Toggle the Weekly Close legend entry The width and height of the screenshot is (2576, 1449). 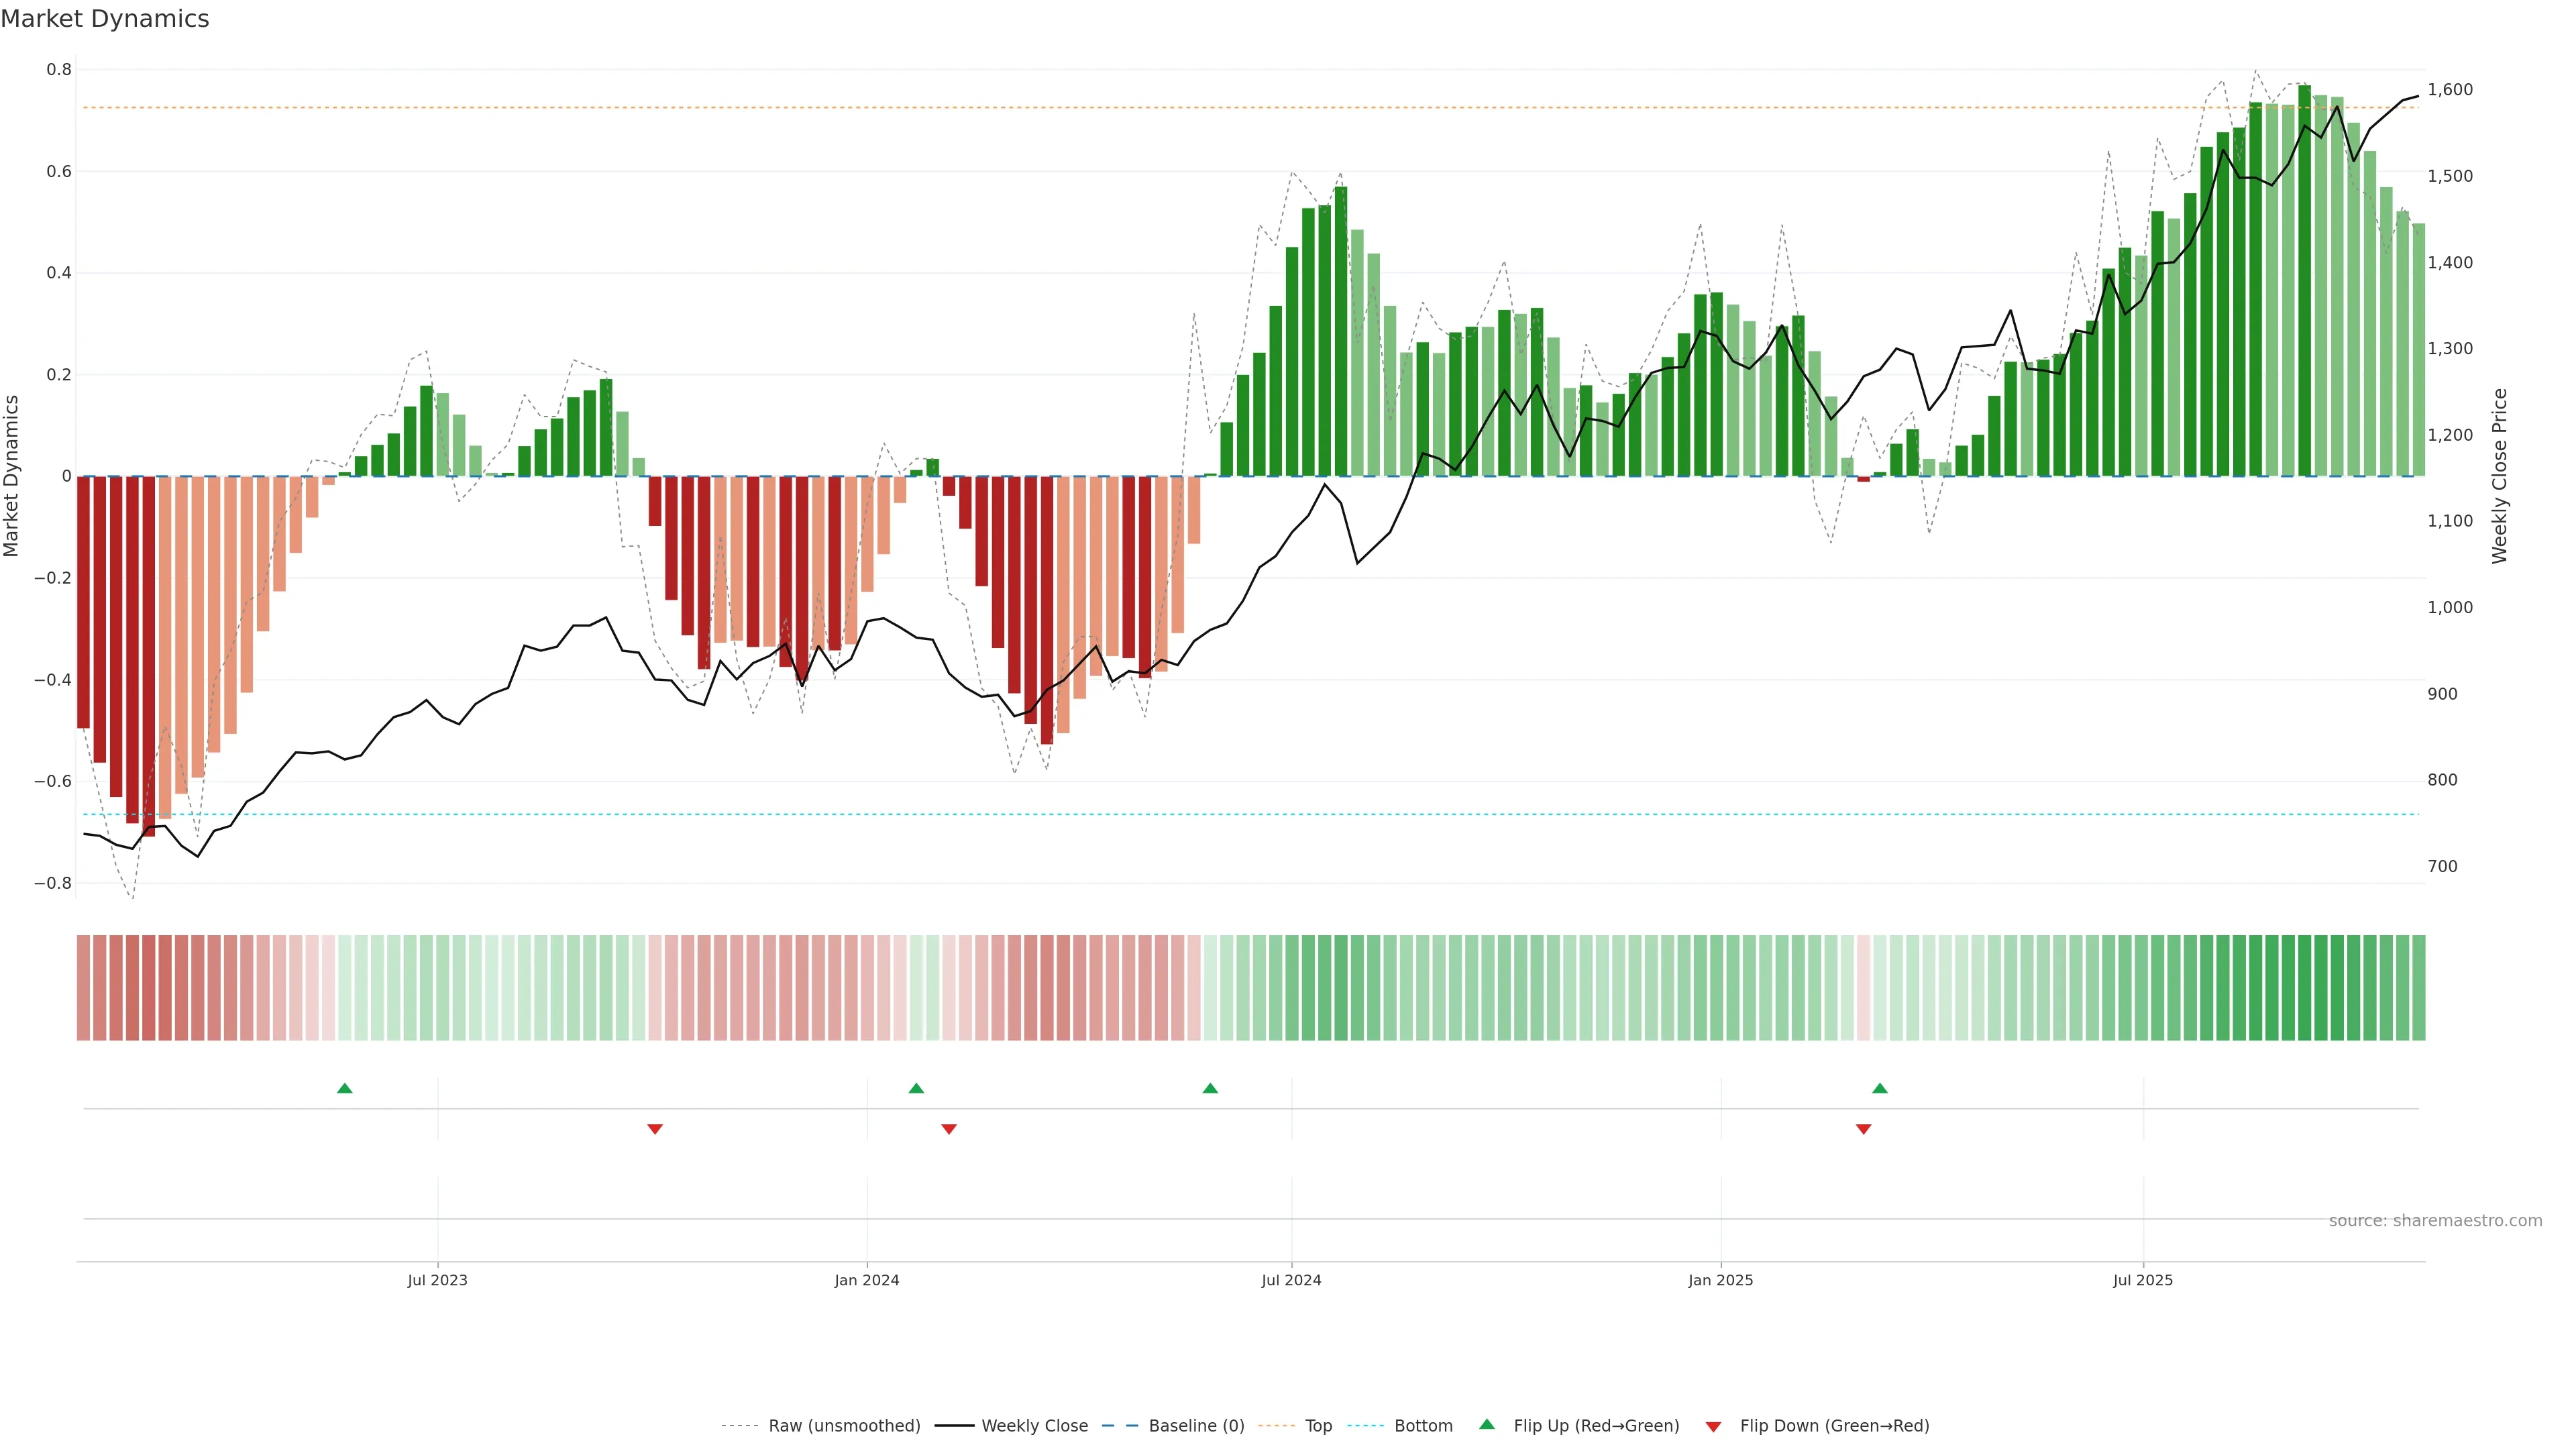click(1034, 1426)
